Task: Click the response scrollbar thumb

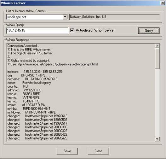Action: pyautogui.click(x=157, y=58)
